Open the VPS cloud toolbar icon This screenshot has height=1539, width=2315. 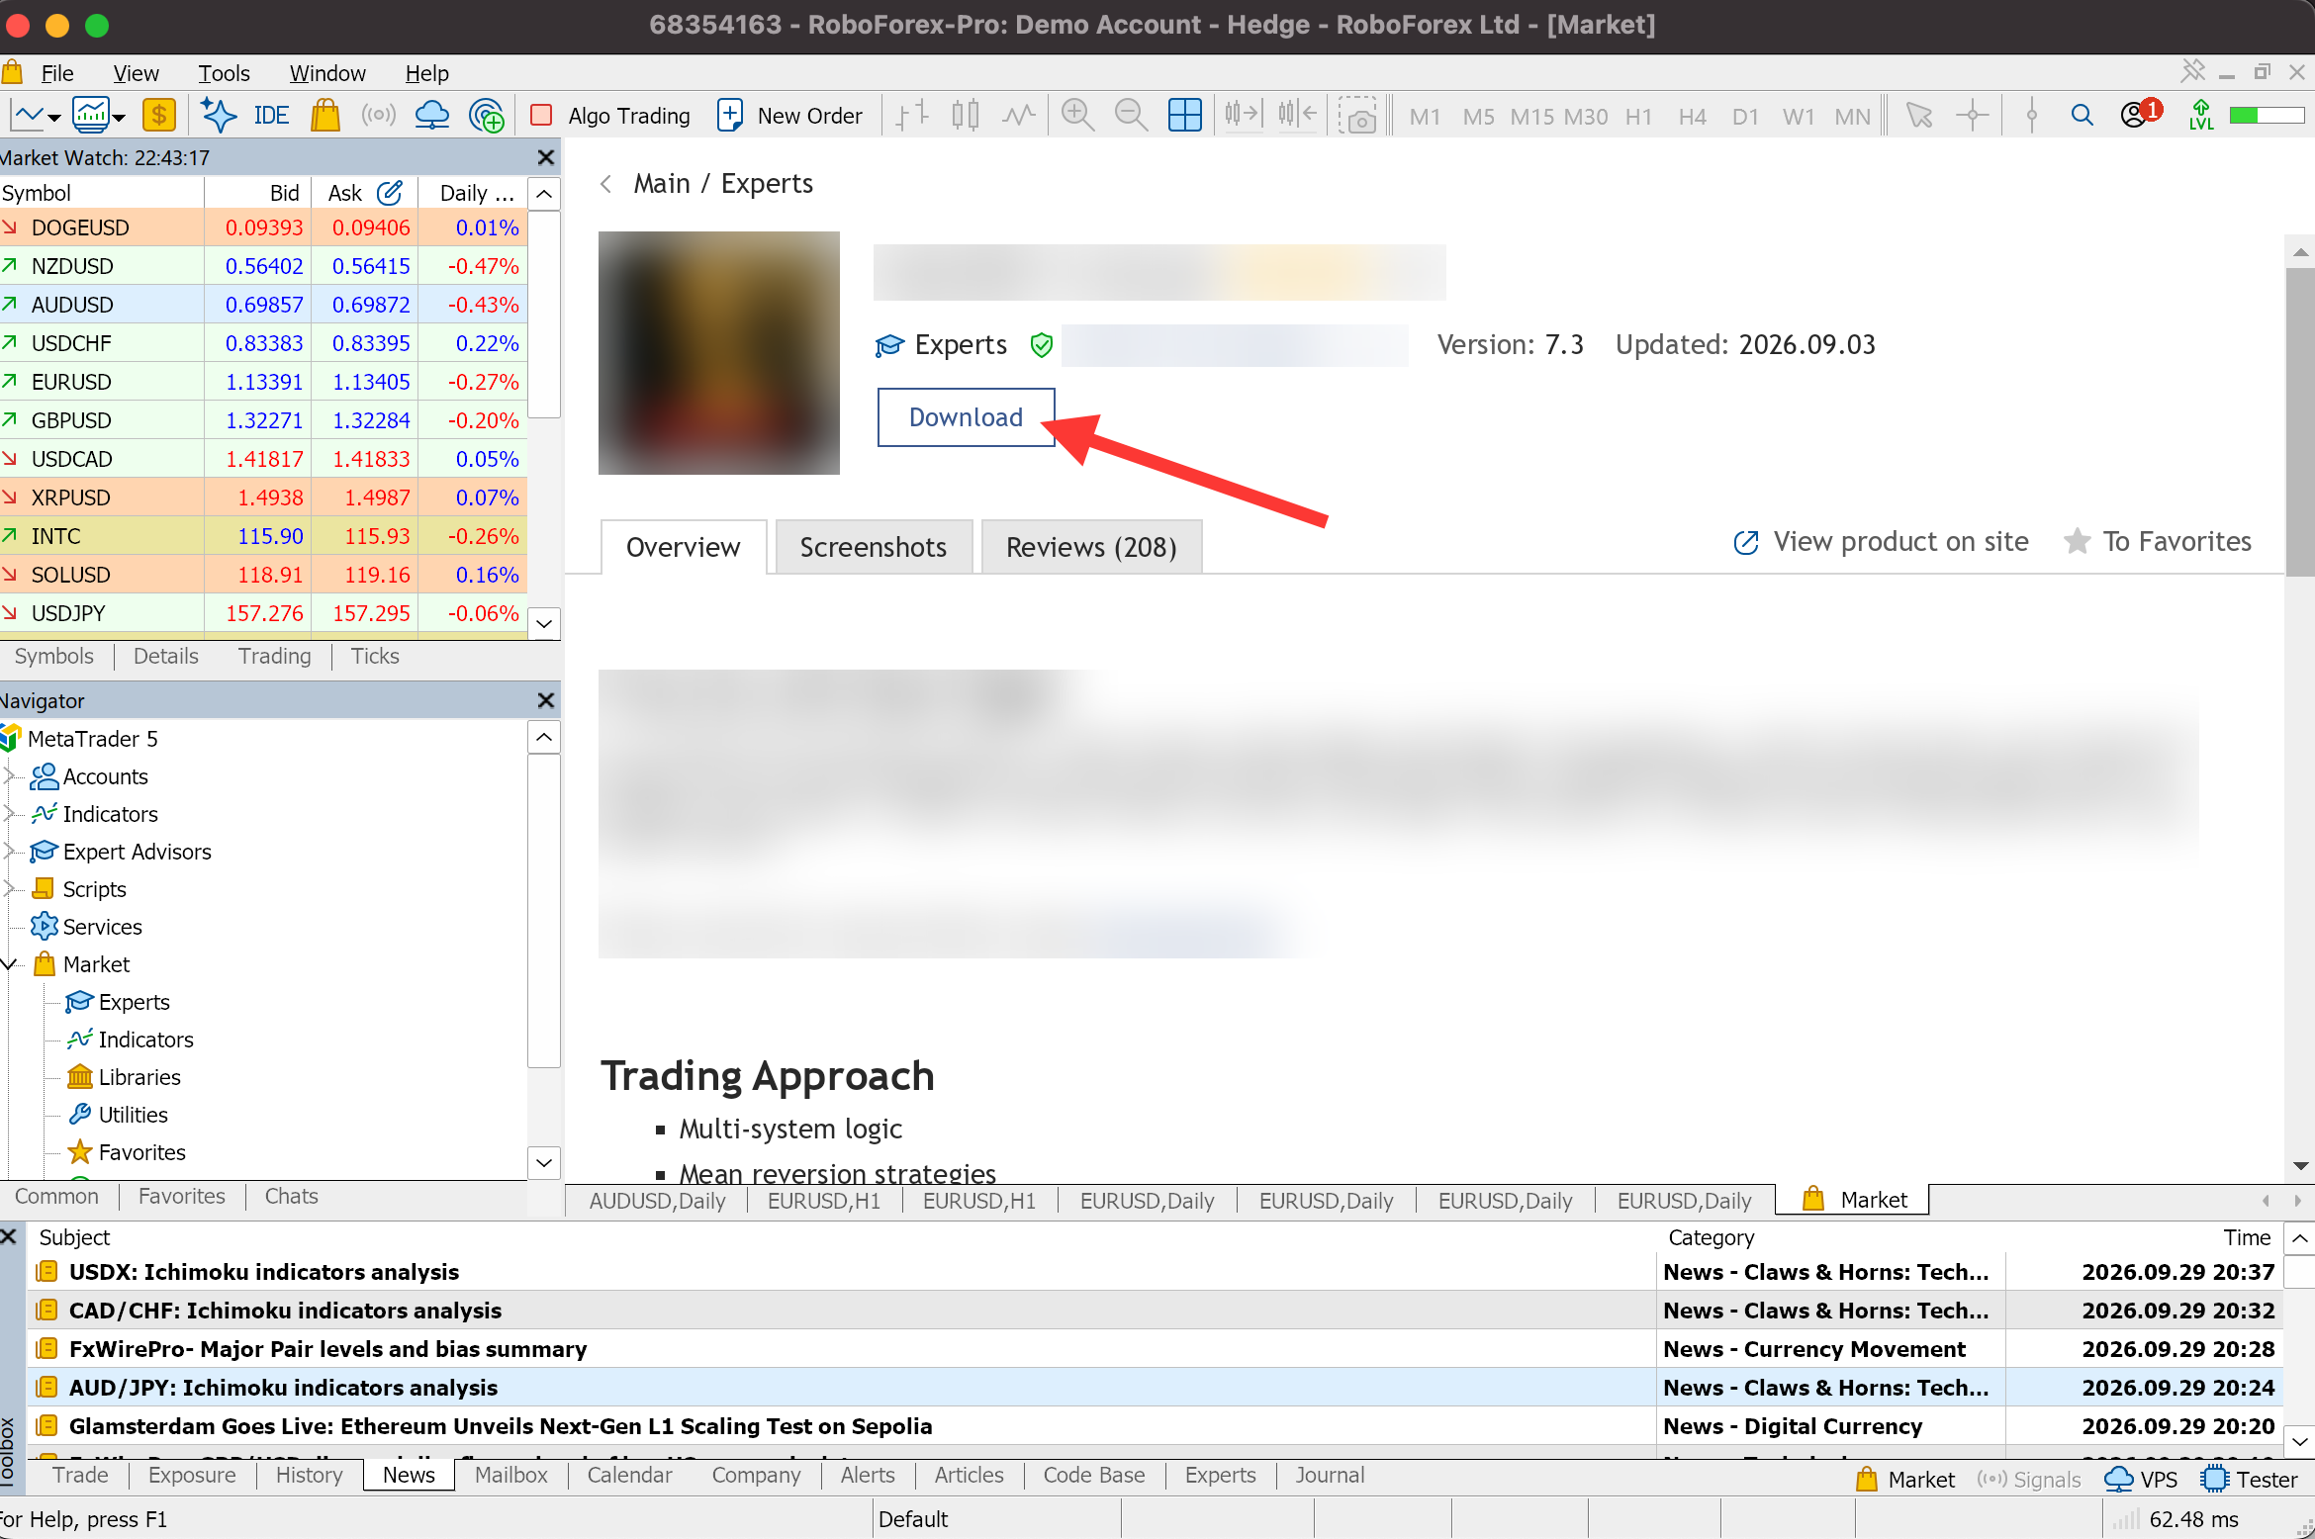tap(432, 116)
